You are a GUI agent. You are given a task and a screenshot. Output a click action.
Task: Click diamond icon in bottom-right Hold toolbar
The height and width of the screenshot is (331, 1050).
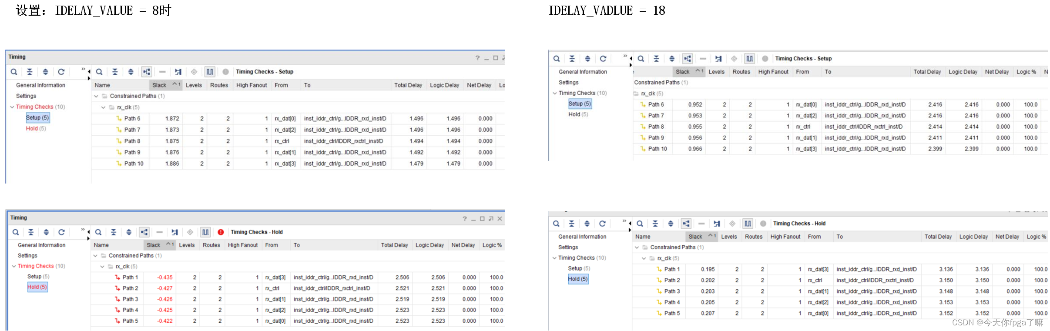[732, 224]
